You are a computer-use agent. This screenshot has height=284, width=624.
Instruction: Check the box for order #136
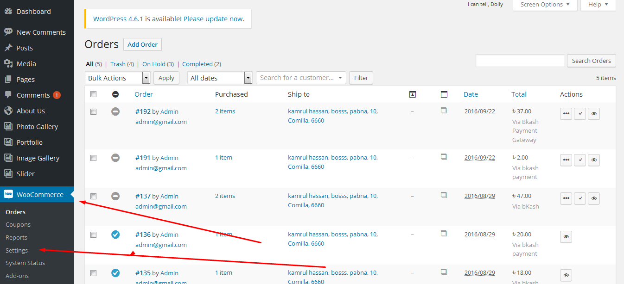(x=94, y=235)
